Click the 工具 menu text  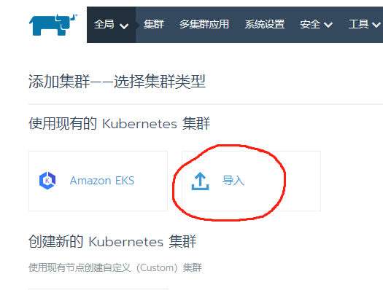(x=359, y=24)
